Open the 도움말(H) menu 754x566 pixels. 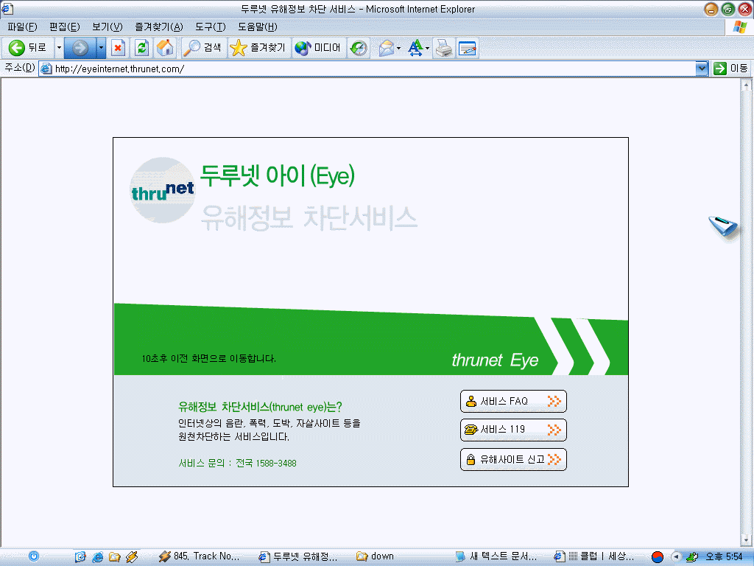click(x=257, y=27)
